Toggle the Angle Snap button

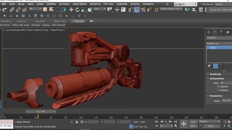[x=137, y=10]
